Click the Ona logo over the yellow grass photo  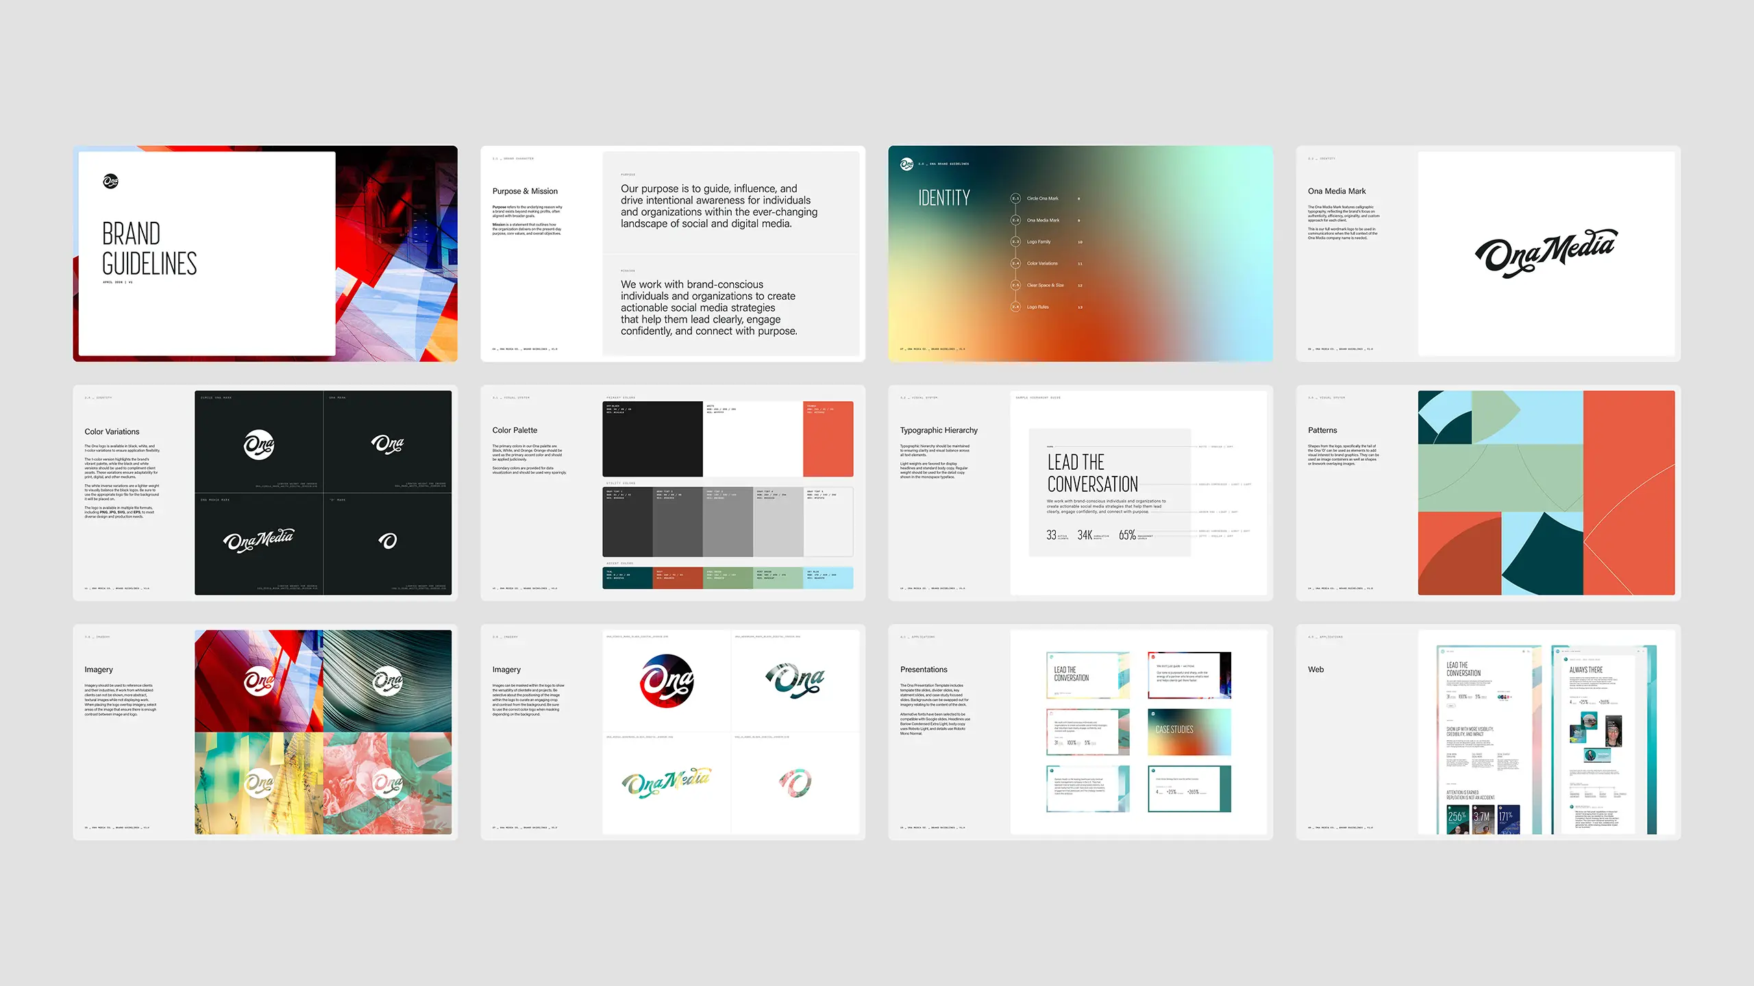(x=259, y=783)
